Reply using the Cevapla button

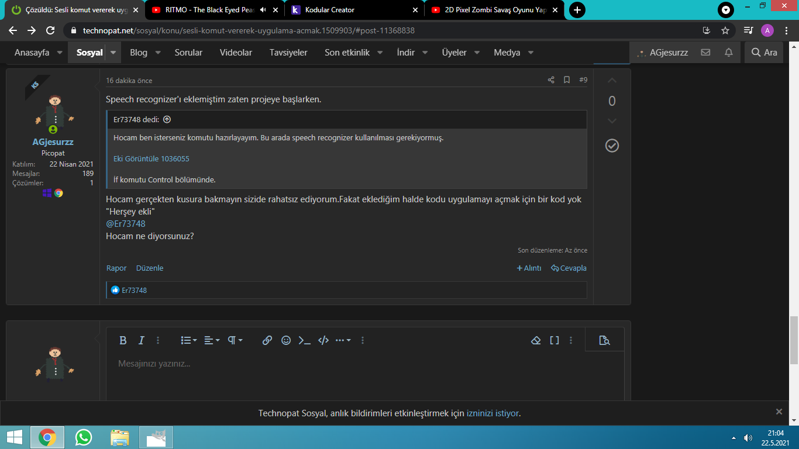569,268
